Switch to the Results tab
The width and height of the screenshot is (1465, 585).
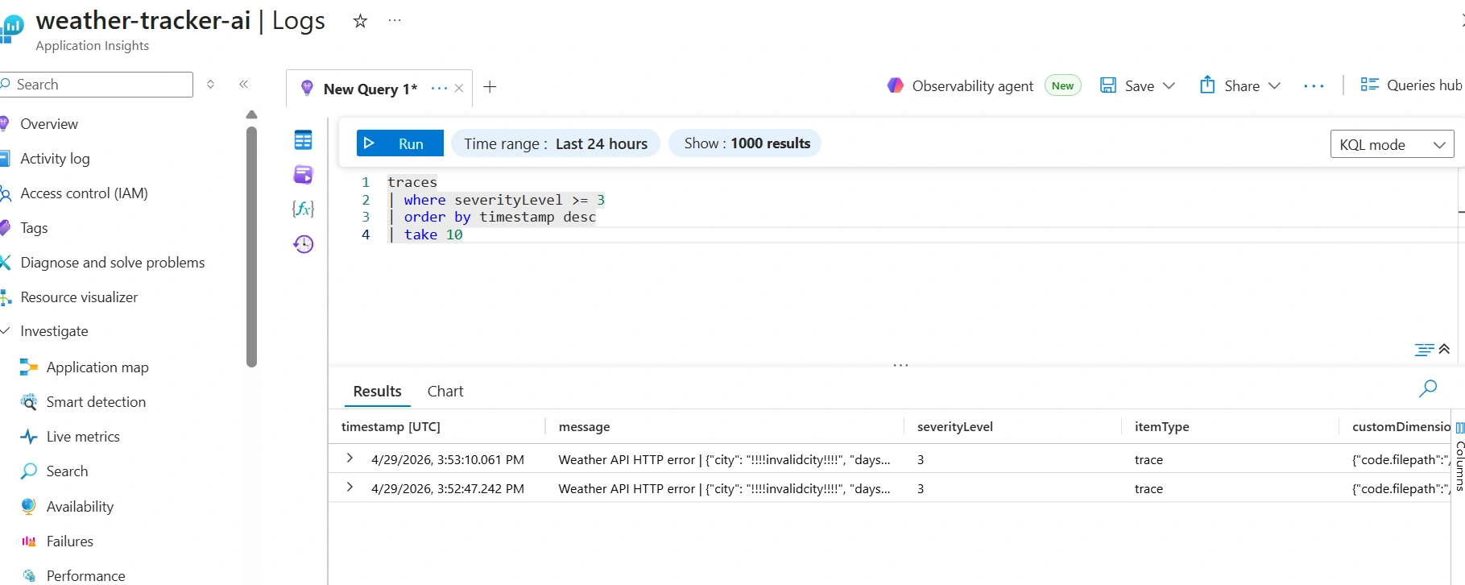377,391
